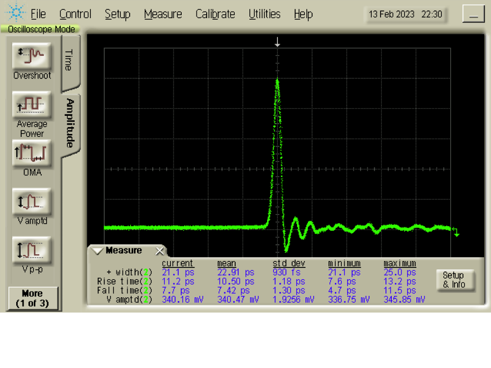The image size is (491, 368).
Task: Select the Overshoot measurement icon
Action: coord(31,56)
